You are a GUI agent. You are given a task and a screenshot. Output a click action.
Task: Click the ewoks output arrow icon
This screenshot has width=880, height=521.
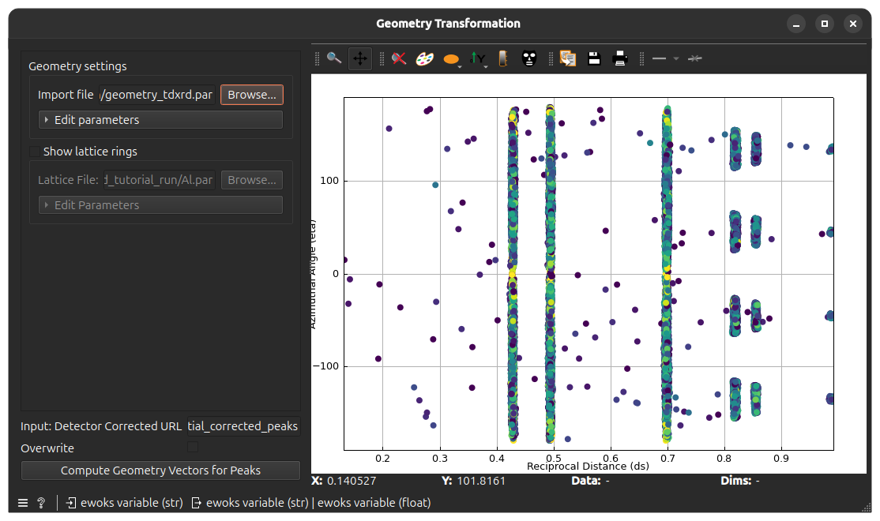tap(197, 503)
